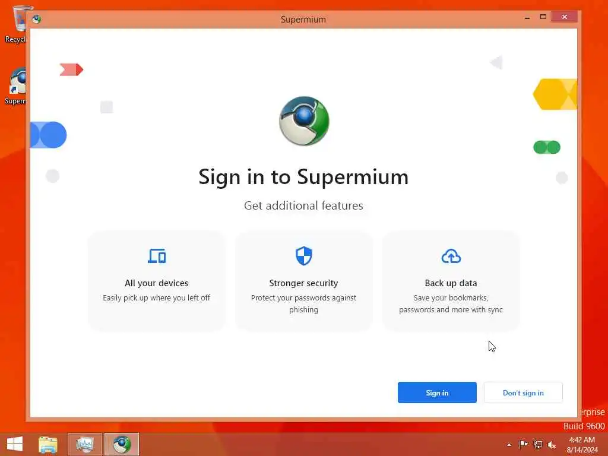Click the All your devices icon
608x456 pixels.
point(157,256)
